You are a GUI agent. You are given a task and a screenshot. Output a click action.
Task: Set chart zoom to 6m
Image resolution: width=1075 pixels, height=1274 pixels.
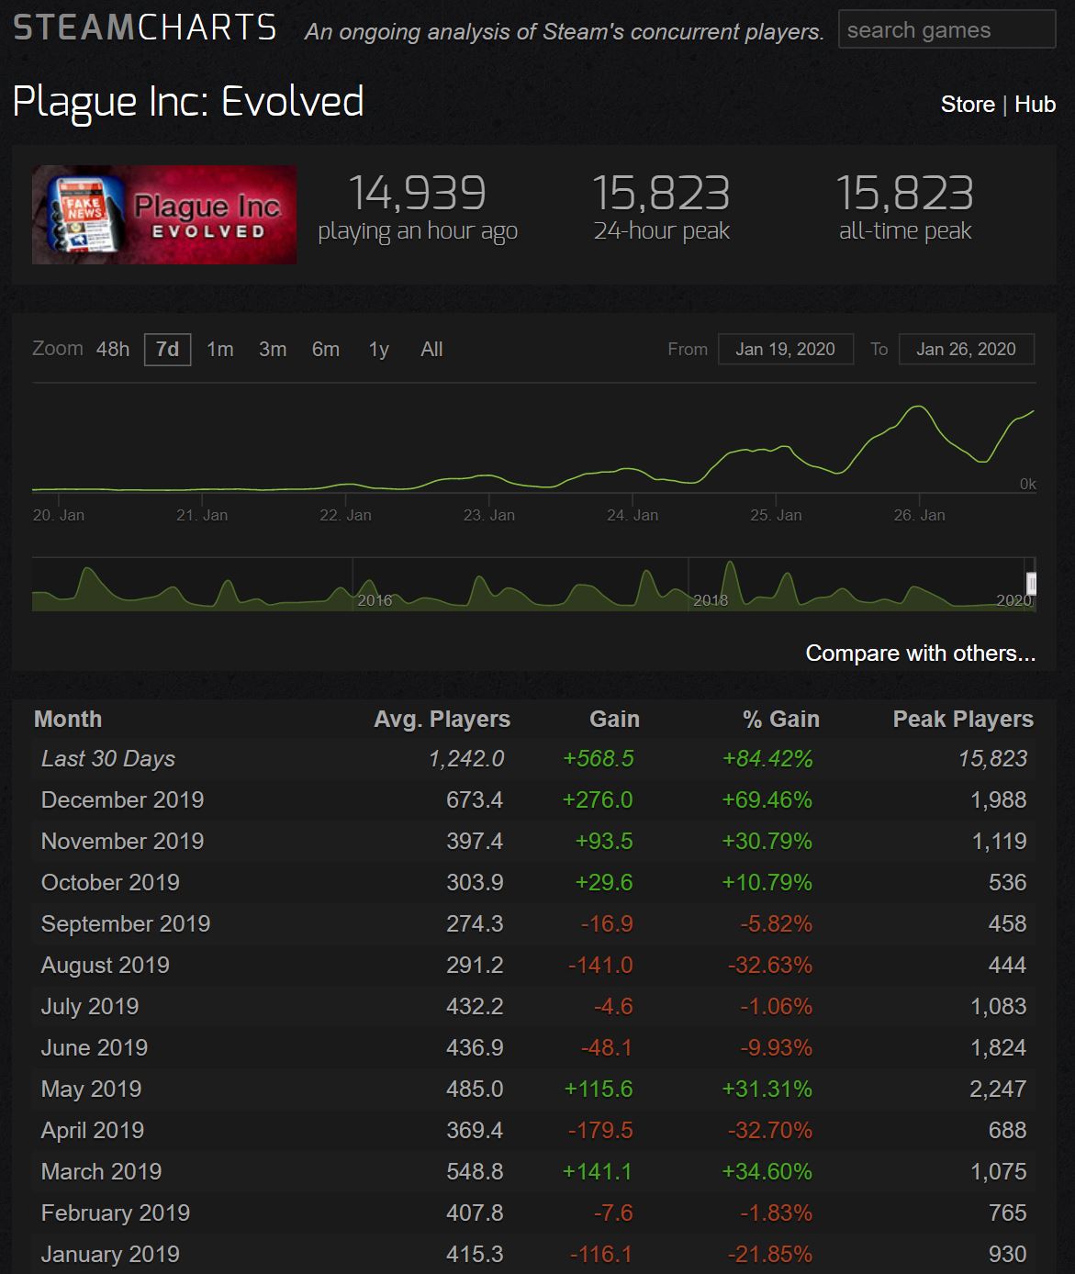tap(326, 349)
